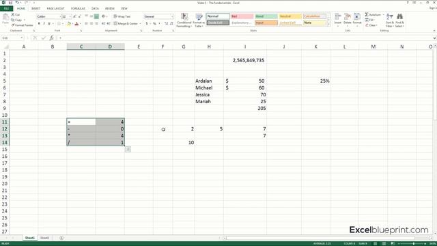Open Find & Select menu

point(399,20)
